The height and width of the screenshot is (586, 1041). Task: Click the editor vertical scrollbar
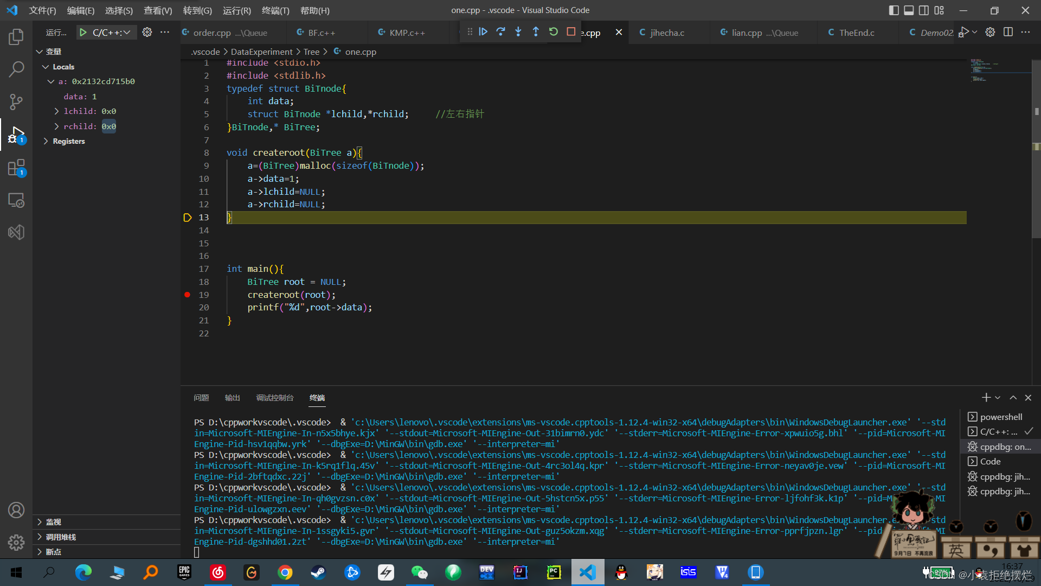tap(1036, 149)
